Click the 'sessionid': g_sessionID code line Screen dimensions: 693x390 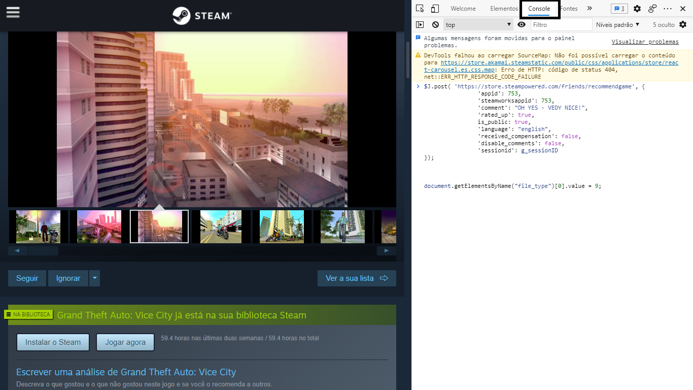click(518, 150)
